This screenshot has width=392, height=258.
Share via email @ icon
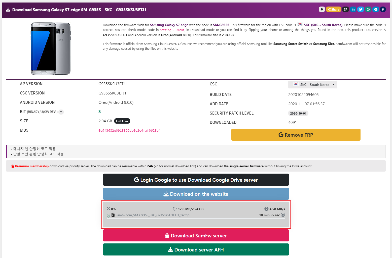click(x=345, y=9)
